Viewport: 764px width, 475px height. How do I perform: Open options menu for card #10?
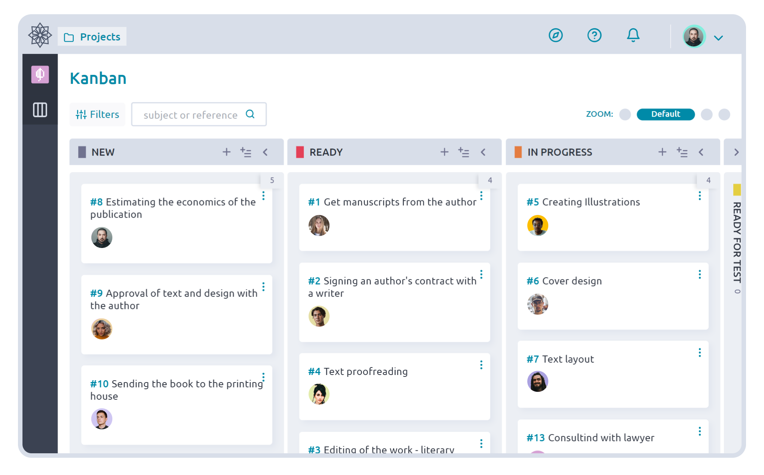click(x=263, y=377)
